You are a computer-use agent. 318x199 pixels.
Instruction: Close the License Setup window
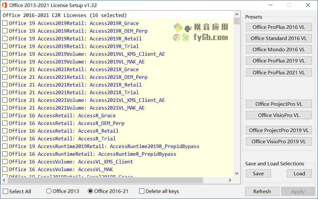pyautogui.click(x=308, y=5)
